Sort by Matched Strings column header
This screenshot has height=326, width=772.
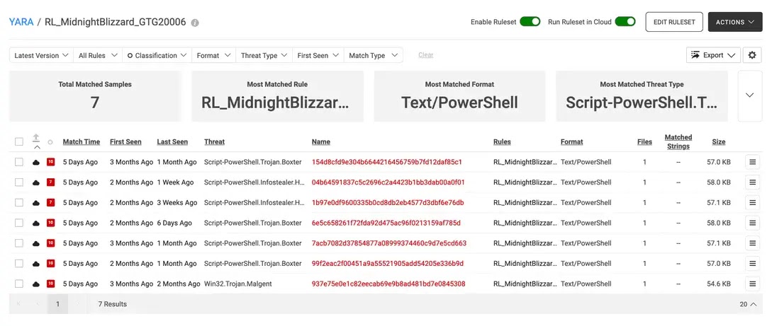(678, 142)
